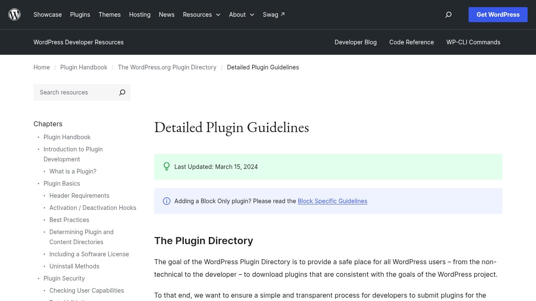Viewport: 536px width, 301px height.
Task: Open Code Reference link
Action: tap(412, 42)
